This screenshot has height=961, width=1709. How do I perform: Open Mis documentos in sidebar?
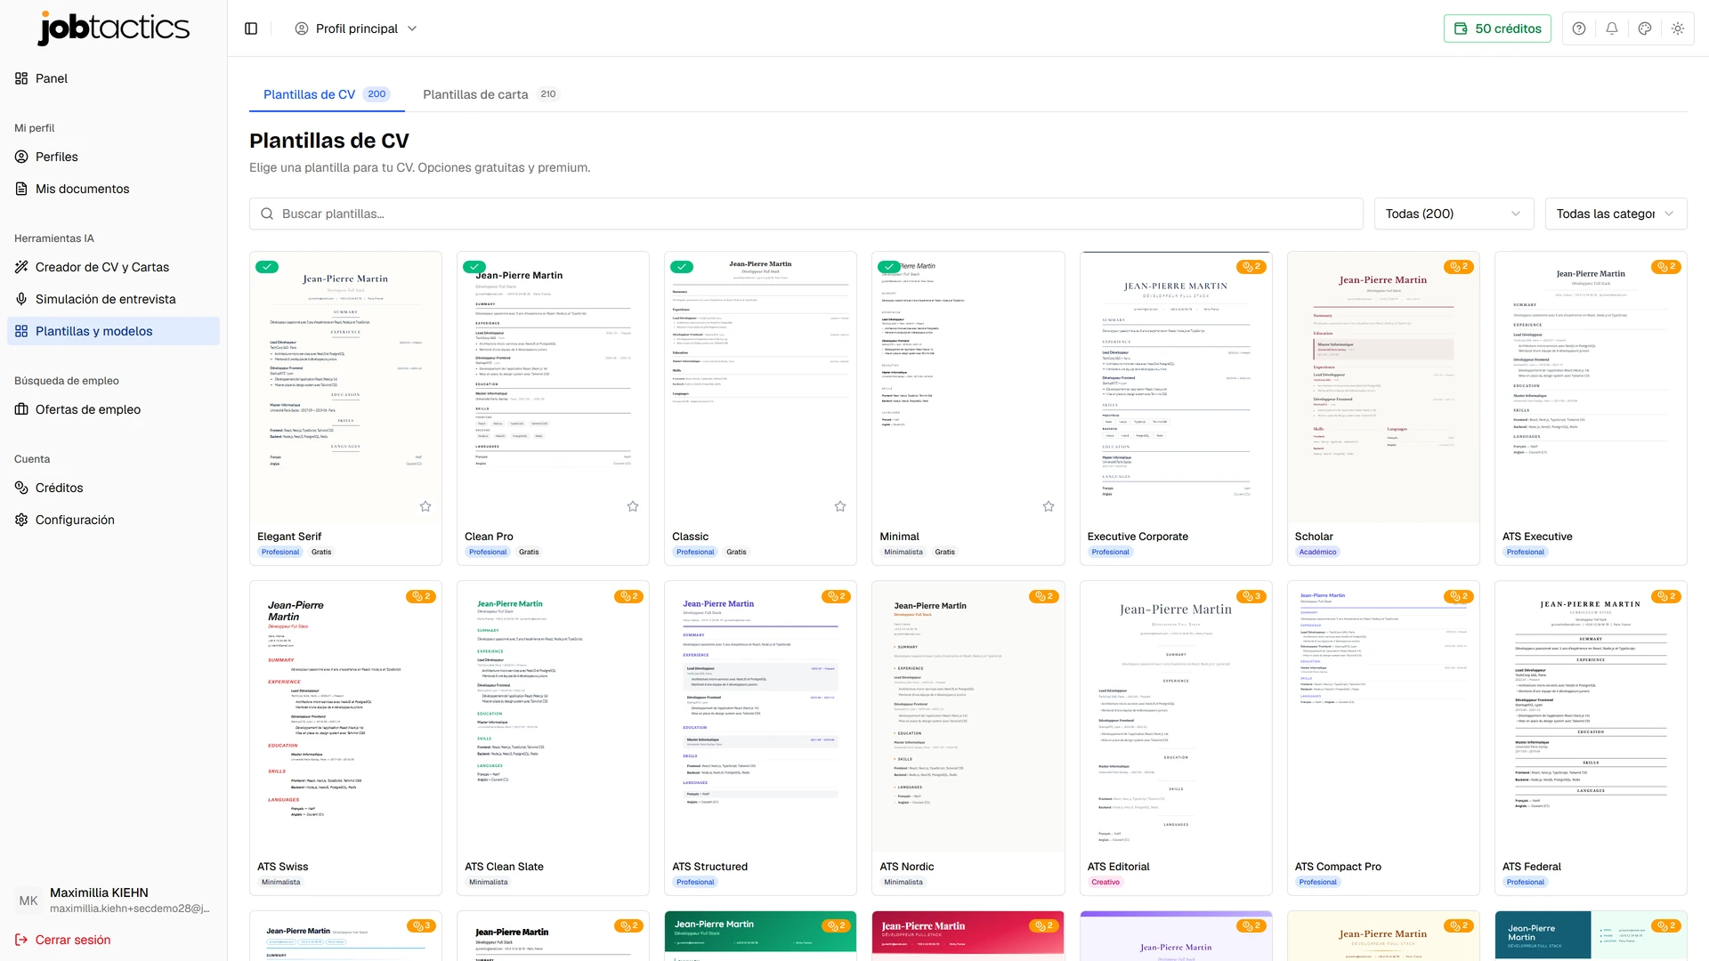pyautogui.click(x=113, y=189)
